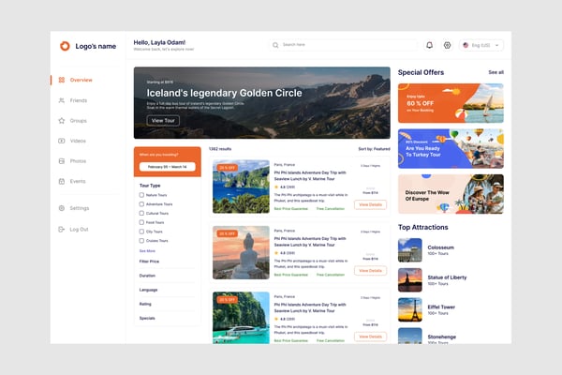Select Overview in the sidebar
Viewport: 562px width, 375px height.
coord(81,80)
